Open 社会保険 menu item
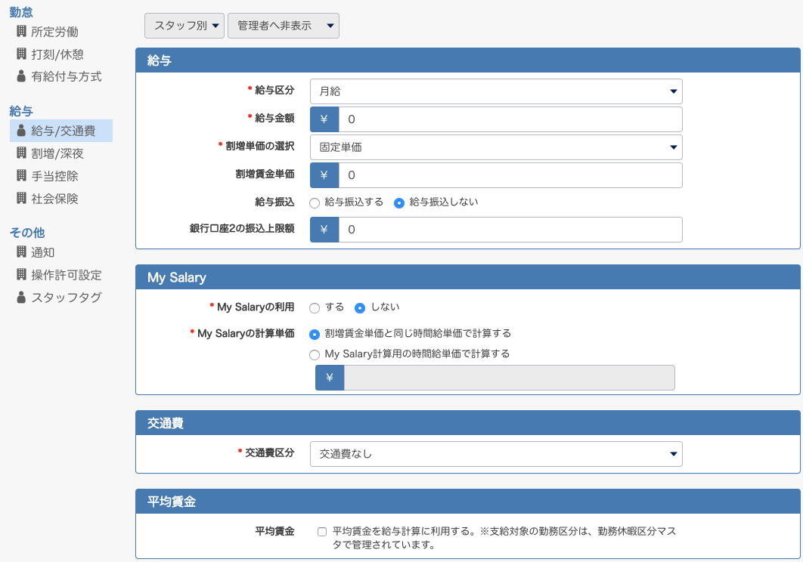Viewport: 803px width, 562px height. 54,199
